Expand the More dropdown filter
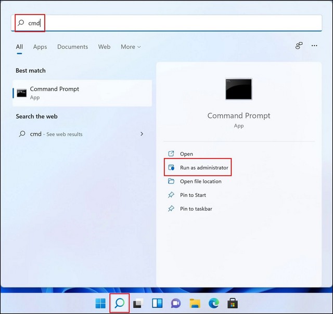333x314 pixels. (131, 47)
